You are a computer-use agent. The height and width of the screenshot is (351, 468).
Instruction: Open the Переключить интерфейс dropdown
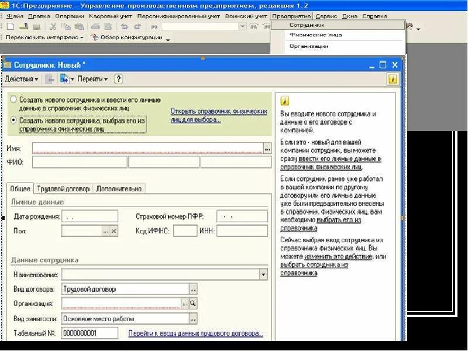[44, 37]
